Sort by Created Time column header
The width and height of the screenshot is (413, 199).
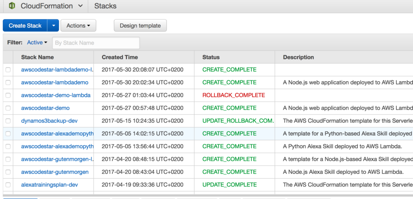(x=120, y=57)
